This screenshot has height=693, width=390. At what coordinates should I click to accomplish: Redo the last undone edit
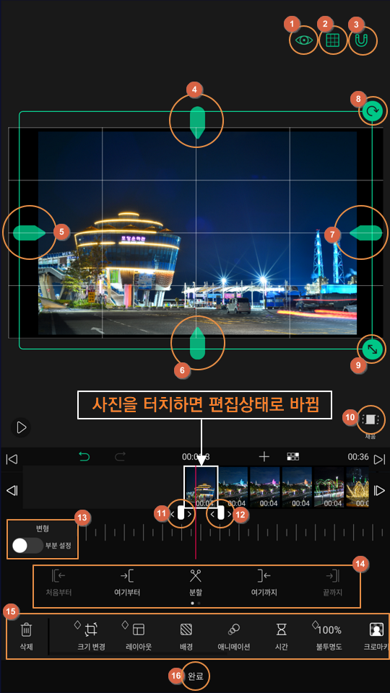[x=120, y=456]
